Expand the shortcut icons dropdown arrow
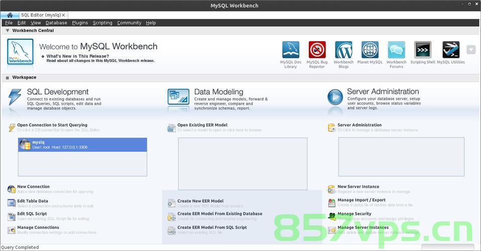The image size is (481, 251). point(471,50)
